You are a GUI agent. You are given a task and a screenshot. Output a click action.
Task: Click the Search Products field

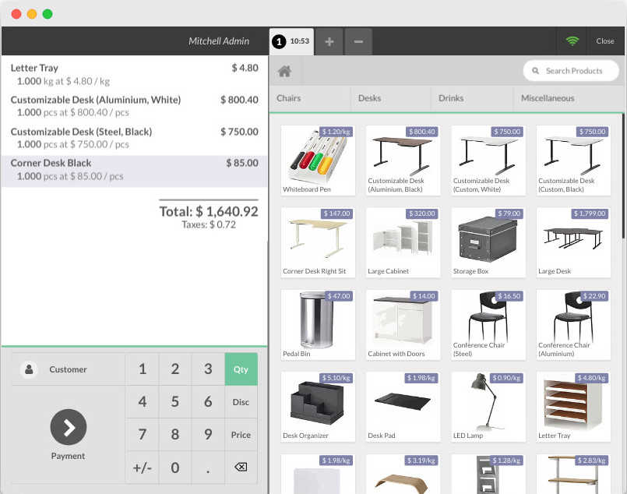click(571, 71)
